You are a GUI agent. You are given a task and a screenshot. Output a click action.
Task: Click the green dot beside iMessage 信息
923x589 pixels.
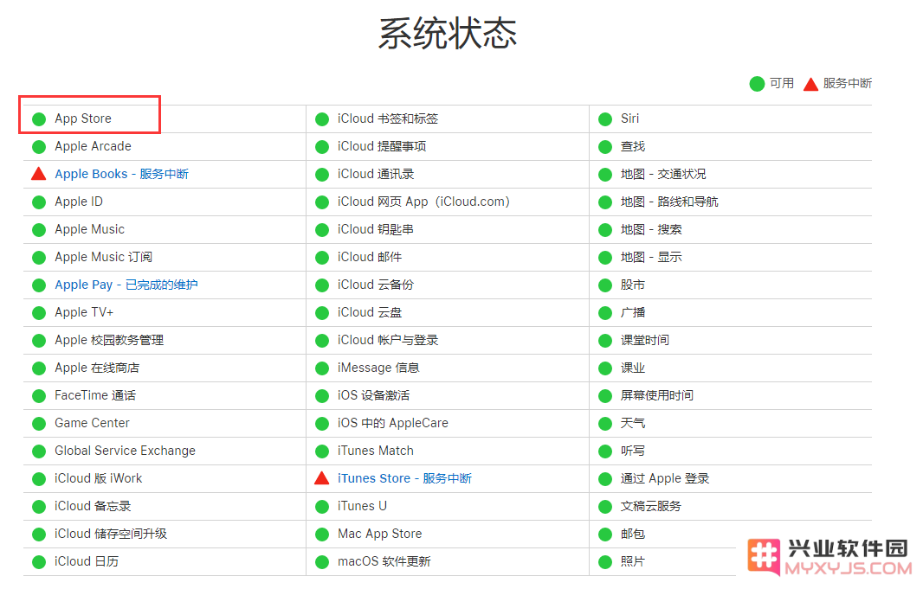pos(322,368)
